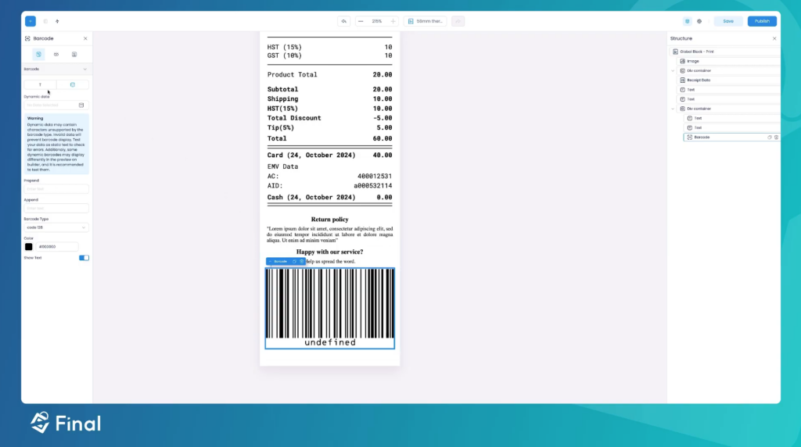Click 'Happy with our service?' text

329,252
